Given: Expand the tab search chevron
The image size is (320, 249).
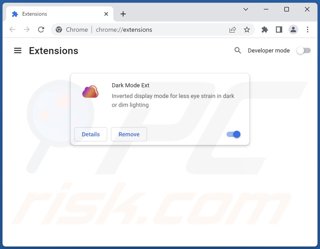Looking at the screenshot, I should [x=246, y=9].
